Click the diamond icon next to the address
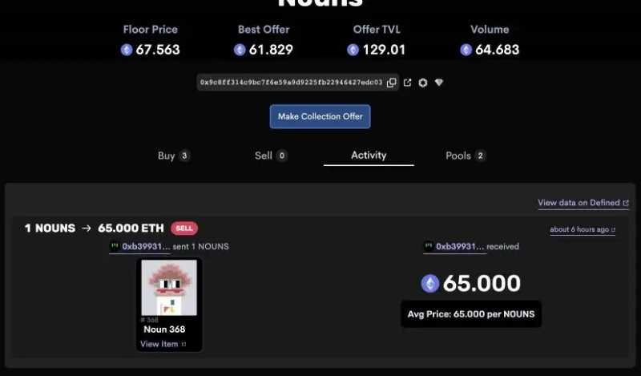Viewport: 641px width, 376px height. (x=439, y=83)
